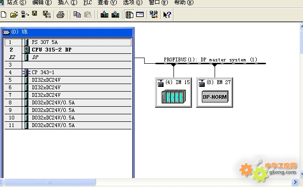Open the 帮助(H) menu
The image size is (303, 187).
tap(184, 2)
